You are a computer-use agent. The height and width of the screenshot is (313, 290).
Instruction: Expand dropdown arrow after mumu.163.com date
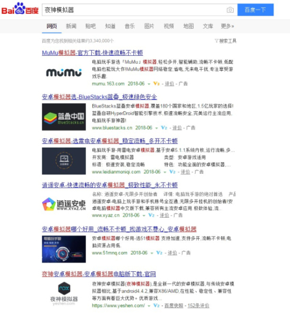[149, 84]
